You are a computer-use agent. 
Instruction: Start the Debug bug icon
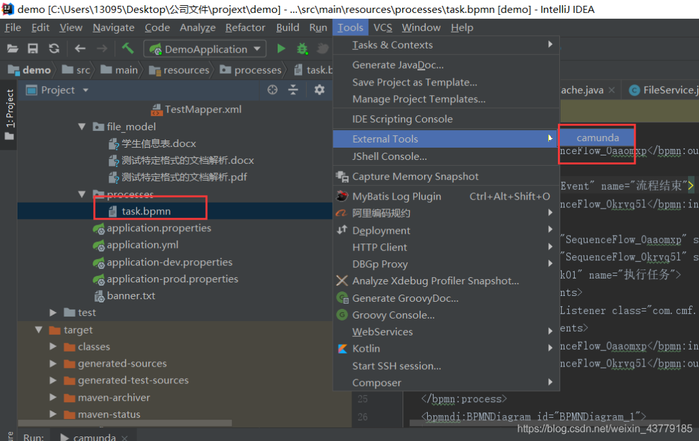click(302, 49)
